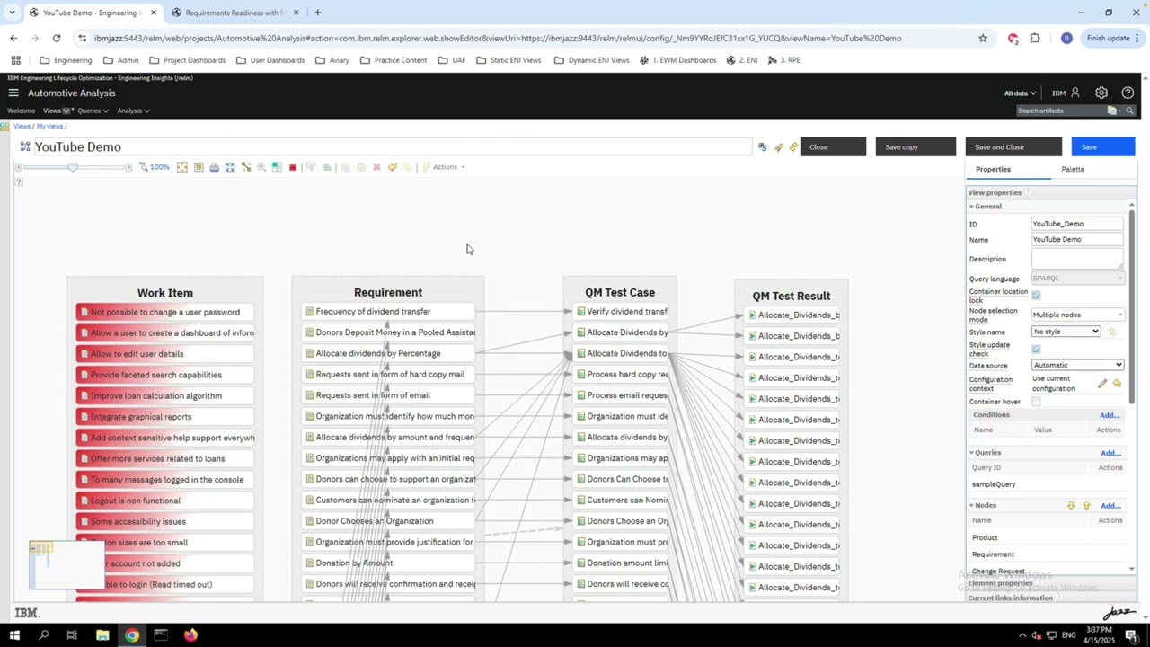Viewport: 1150px width, 647px height.
Task: Click the small help icon under zoom slider
Action: coord(18,182)
